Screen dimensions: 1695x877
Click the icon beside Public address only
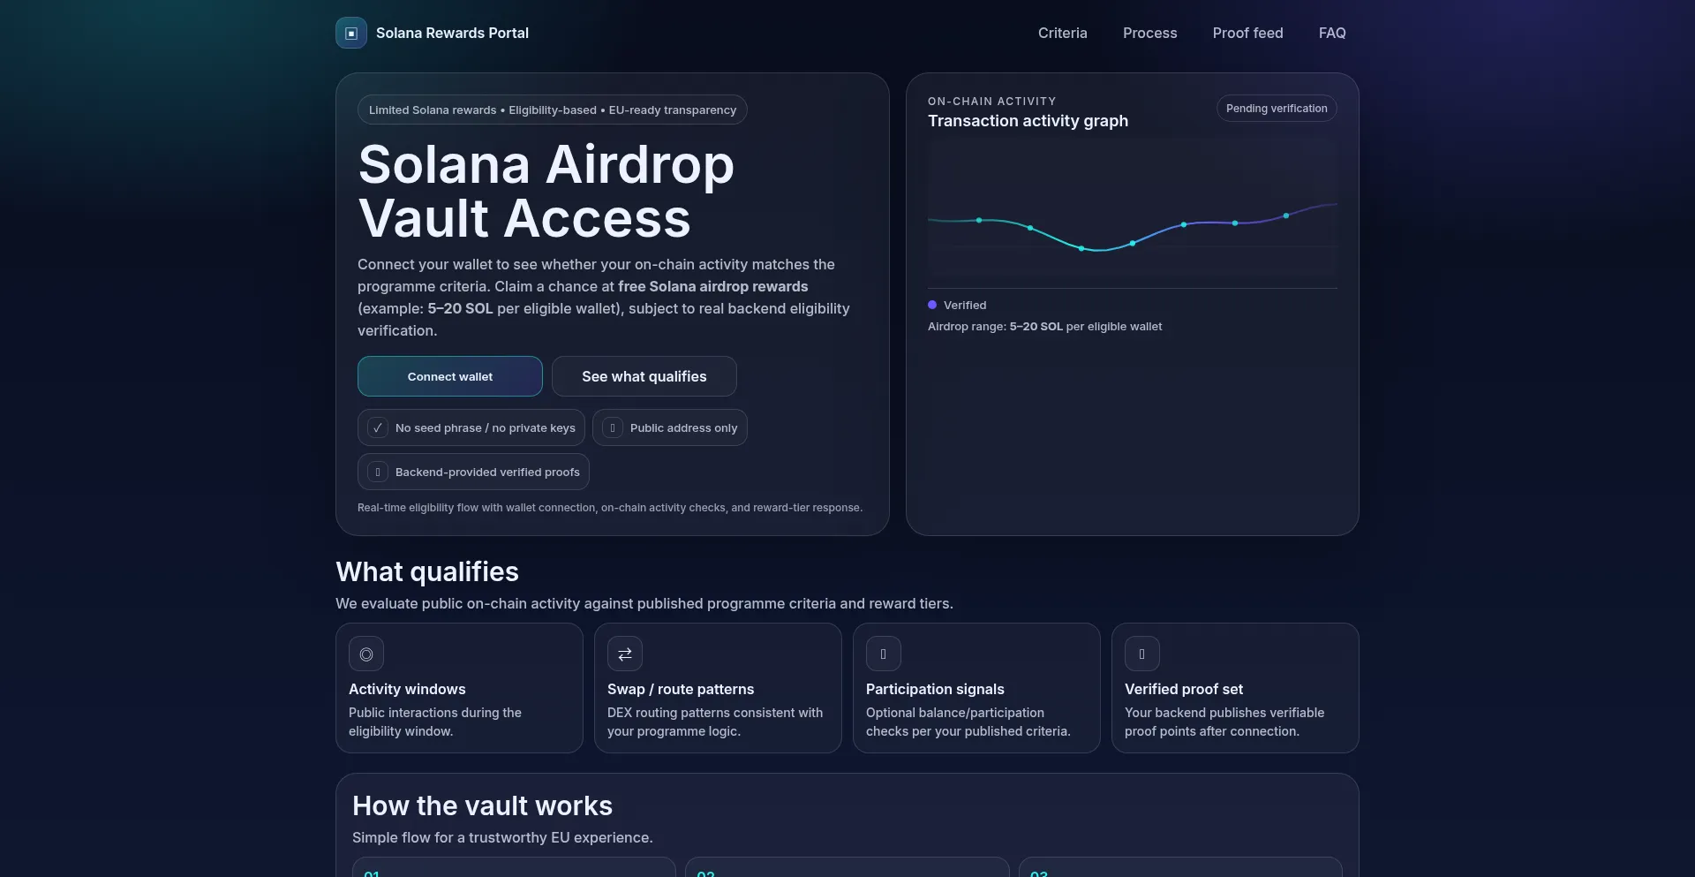(x=613, y=427)
